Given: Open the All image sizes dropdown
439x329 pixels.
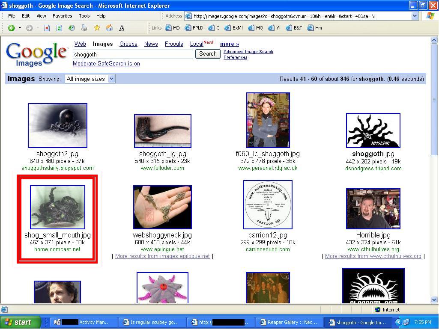Looking at the screenshot, I should click(90, 79).
